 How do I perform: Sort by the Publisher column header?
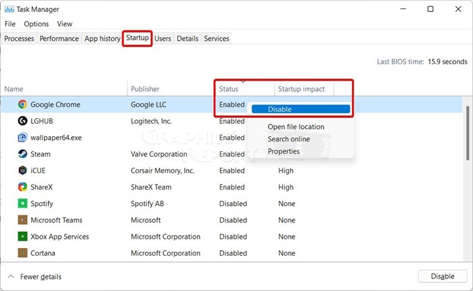145,89
